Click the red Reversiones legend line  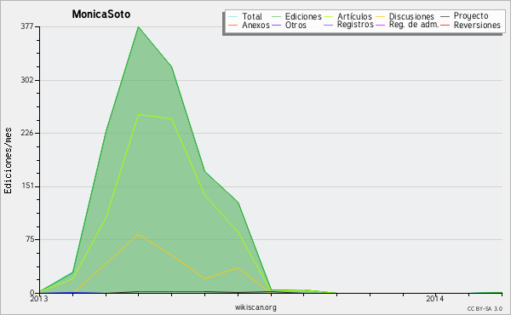445,25
